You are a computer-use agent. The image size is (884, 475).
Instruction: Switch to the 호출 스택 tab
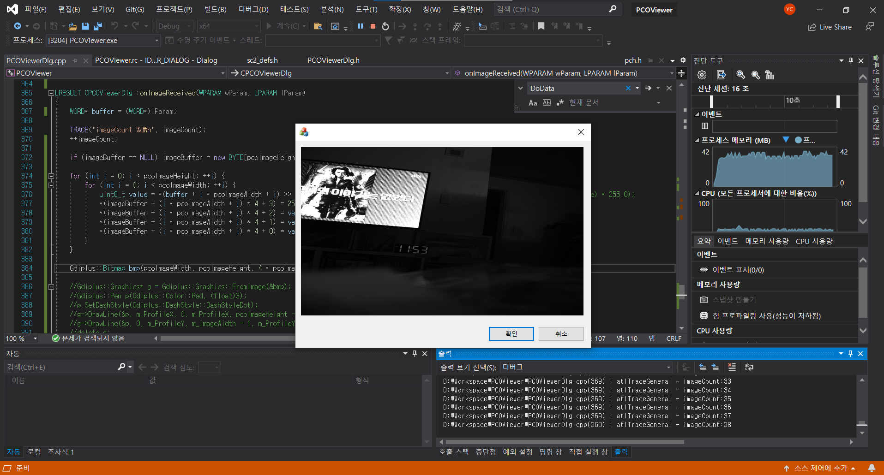pos(454,452)
